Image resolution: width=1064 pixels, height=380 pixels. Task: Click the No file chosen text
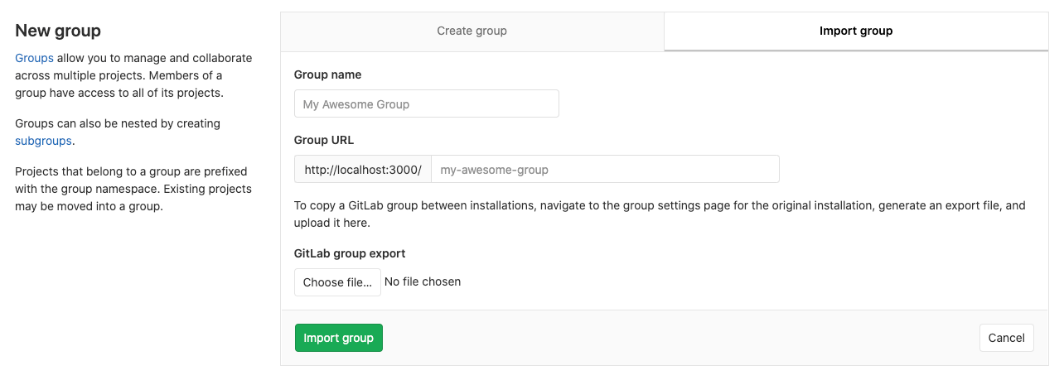tap(423, 281)
